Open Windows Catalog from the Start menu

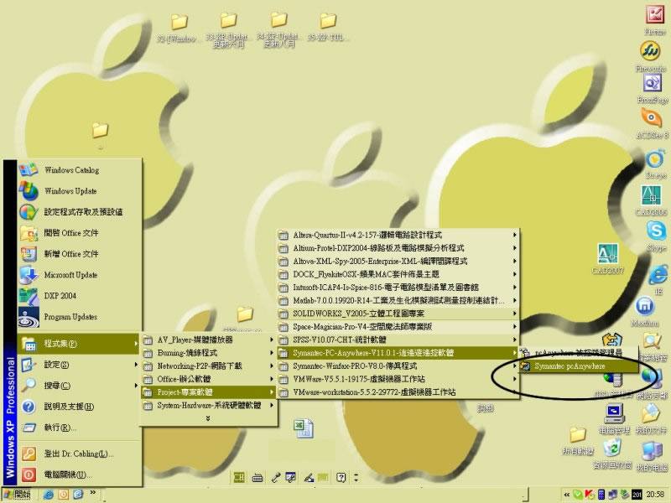pos(80,170)
